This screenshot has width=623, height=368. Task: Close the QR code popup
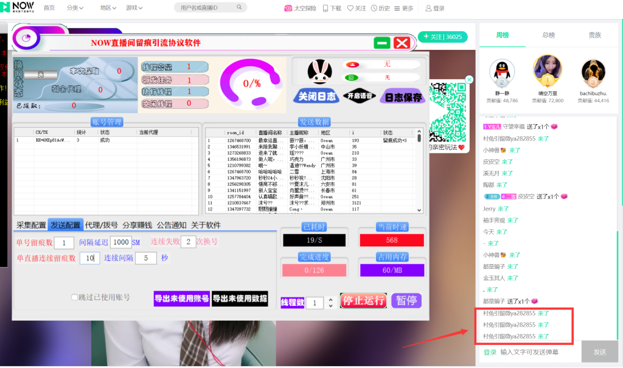[469, 80]
